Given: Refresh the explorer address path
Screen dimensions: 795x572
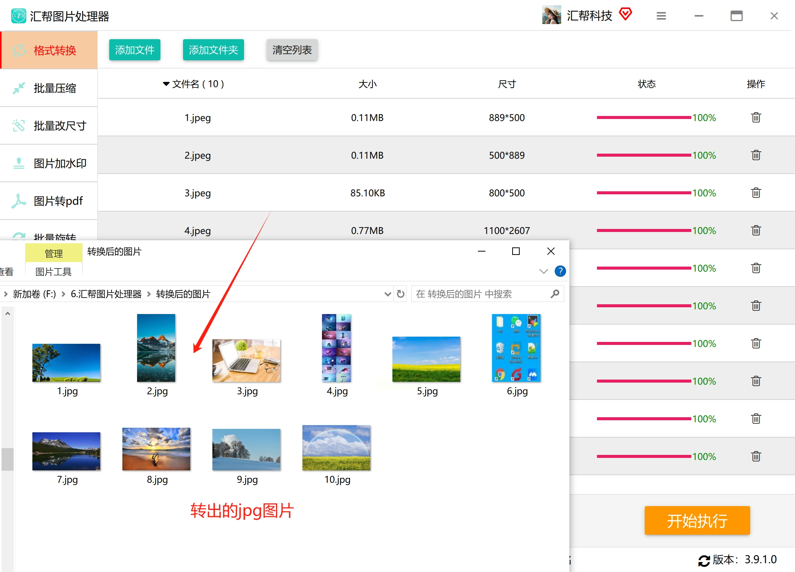Looking at the screenshot, I should click(x=401, y=294).
